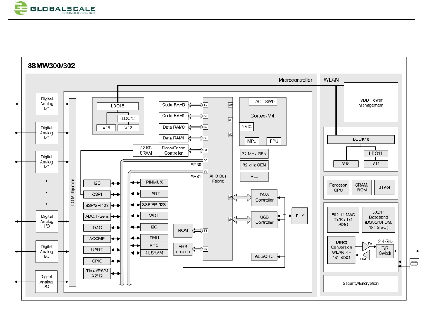
Task: Select the Cortex-M4 label
Action: pyautogui.click(x=262, y=116)
